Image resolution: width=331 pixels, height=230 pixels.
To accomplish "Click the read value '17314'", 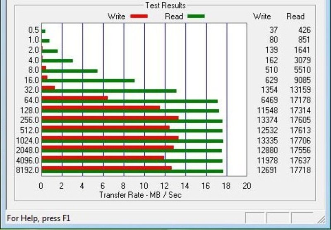I will 300,110.
